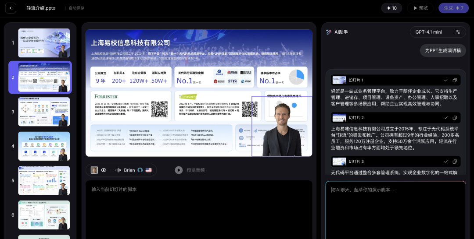Click the 幻灯片 2 label in AI panel
The width and height of the screenshot is (474, 239).
pyautogui.click(x=356, y=118)
